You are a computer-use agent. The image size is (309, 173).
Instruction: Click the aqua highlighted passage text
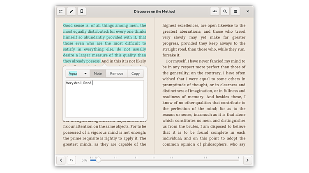click(x=104, y=43)
